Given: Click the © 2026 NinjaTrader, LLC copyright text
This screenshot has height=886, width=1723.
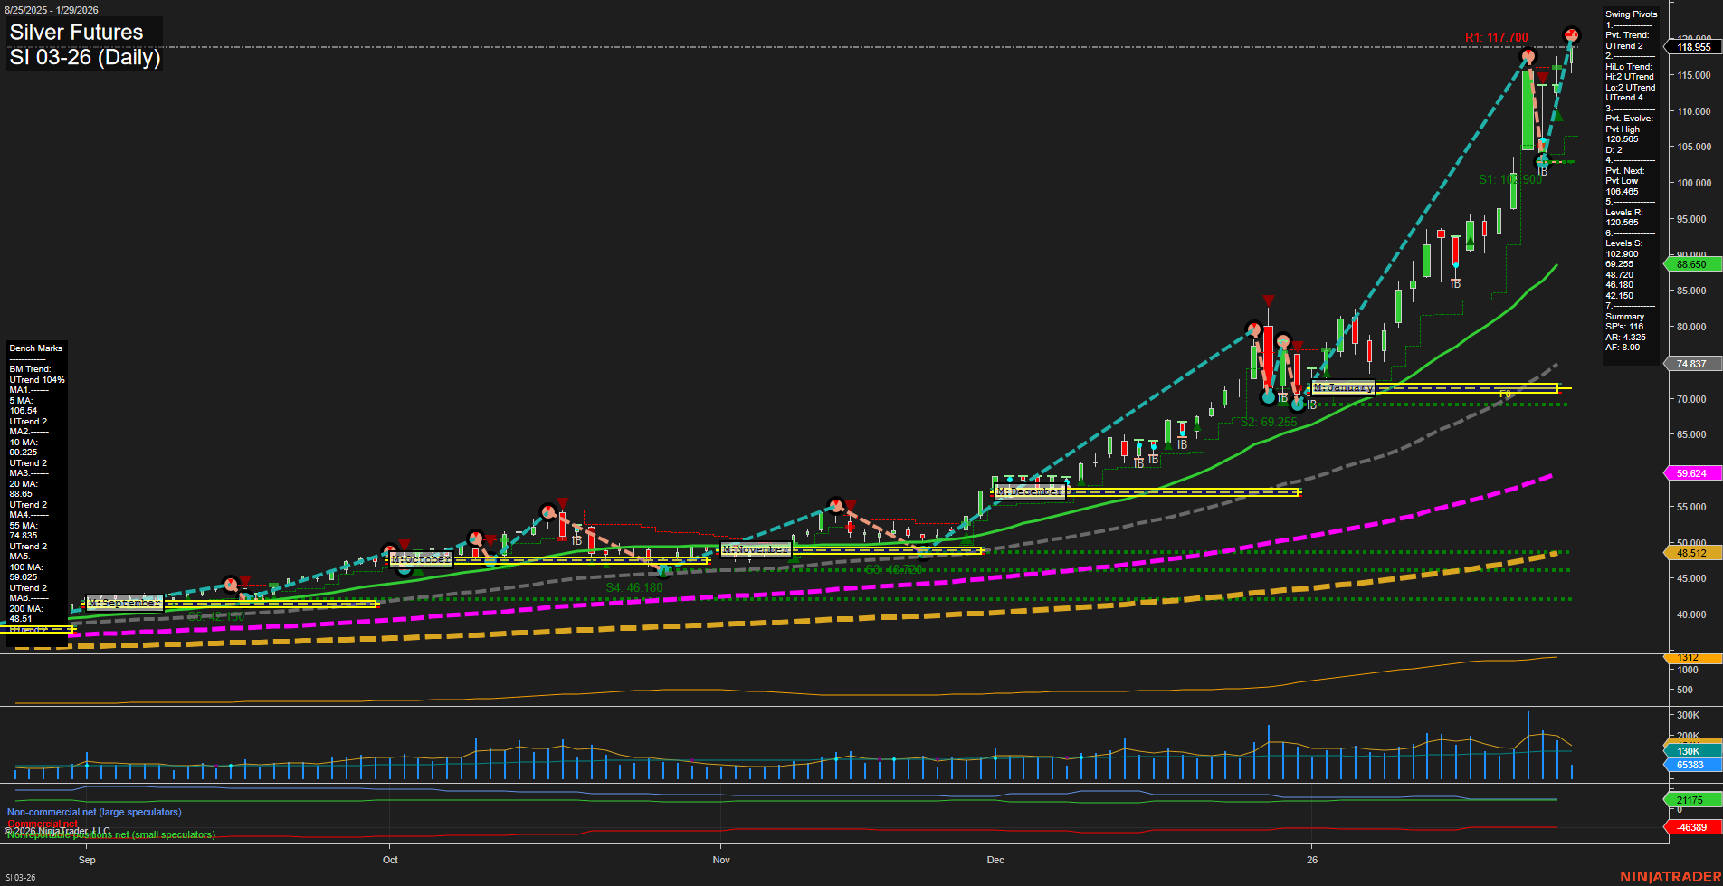Looking at the screenshot, I should point(59,829).
